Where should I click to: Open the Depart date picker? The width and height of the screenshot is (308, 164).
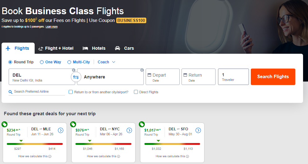point(162,77)
